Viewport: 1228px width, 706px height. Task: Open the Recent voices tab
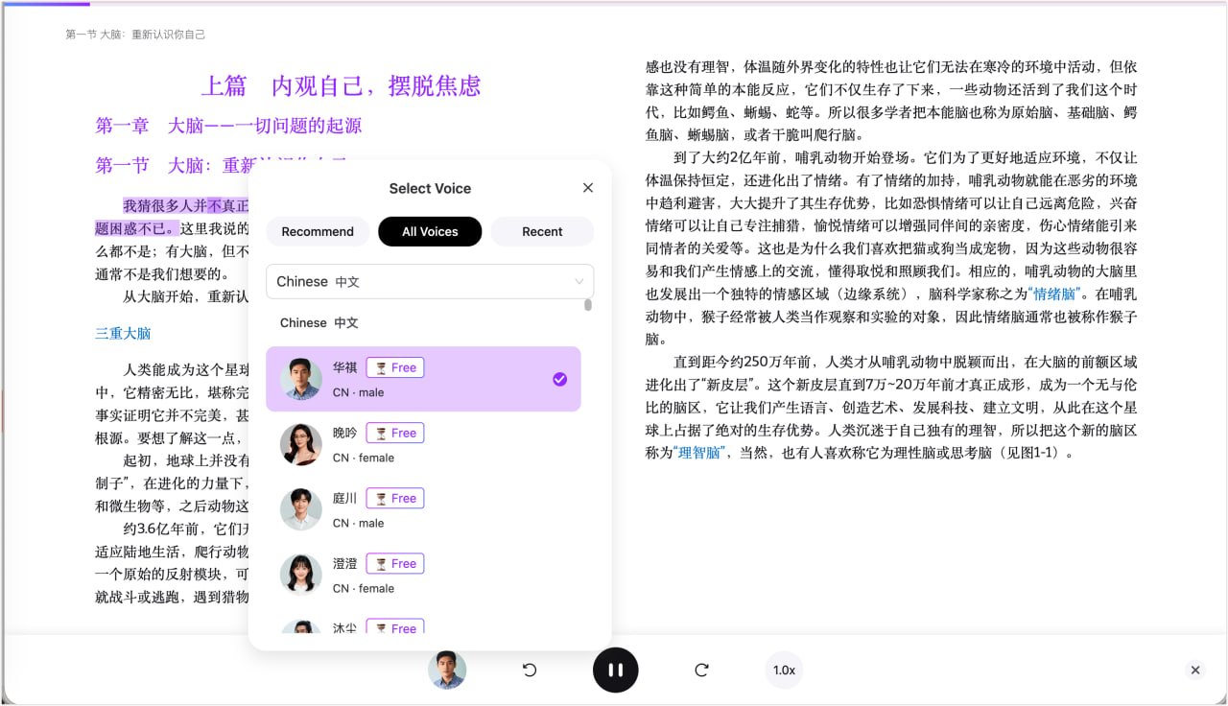tap(541, 231)
